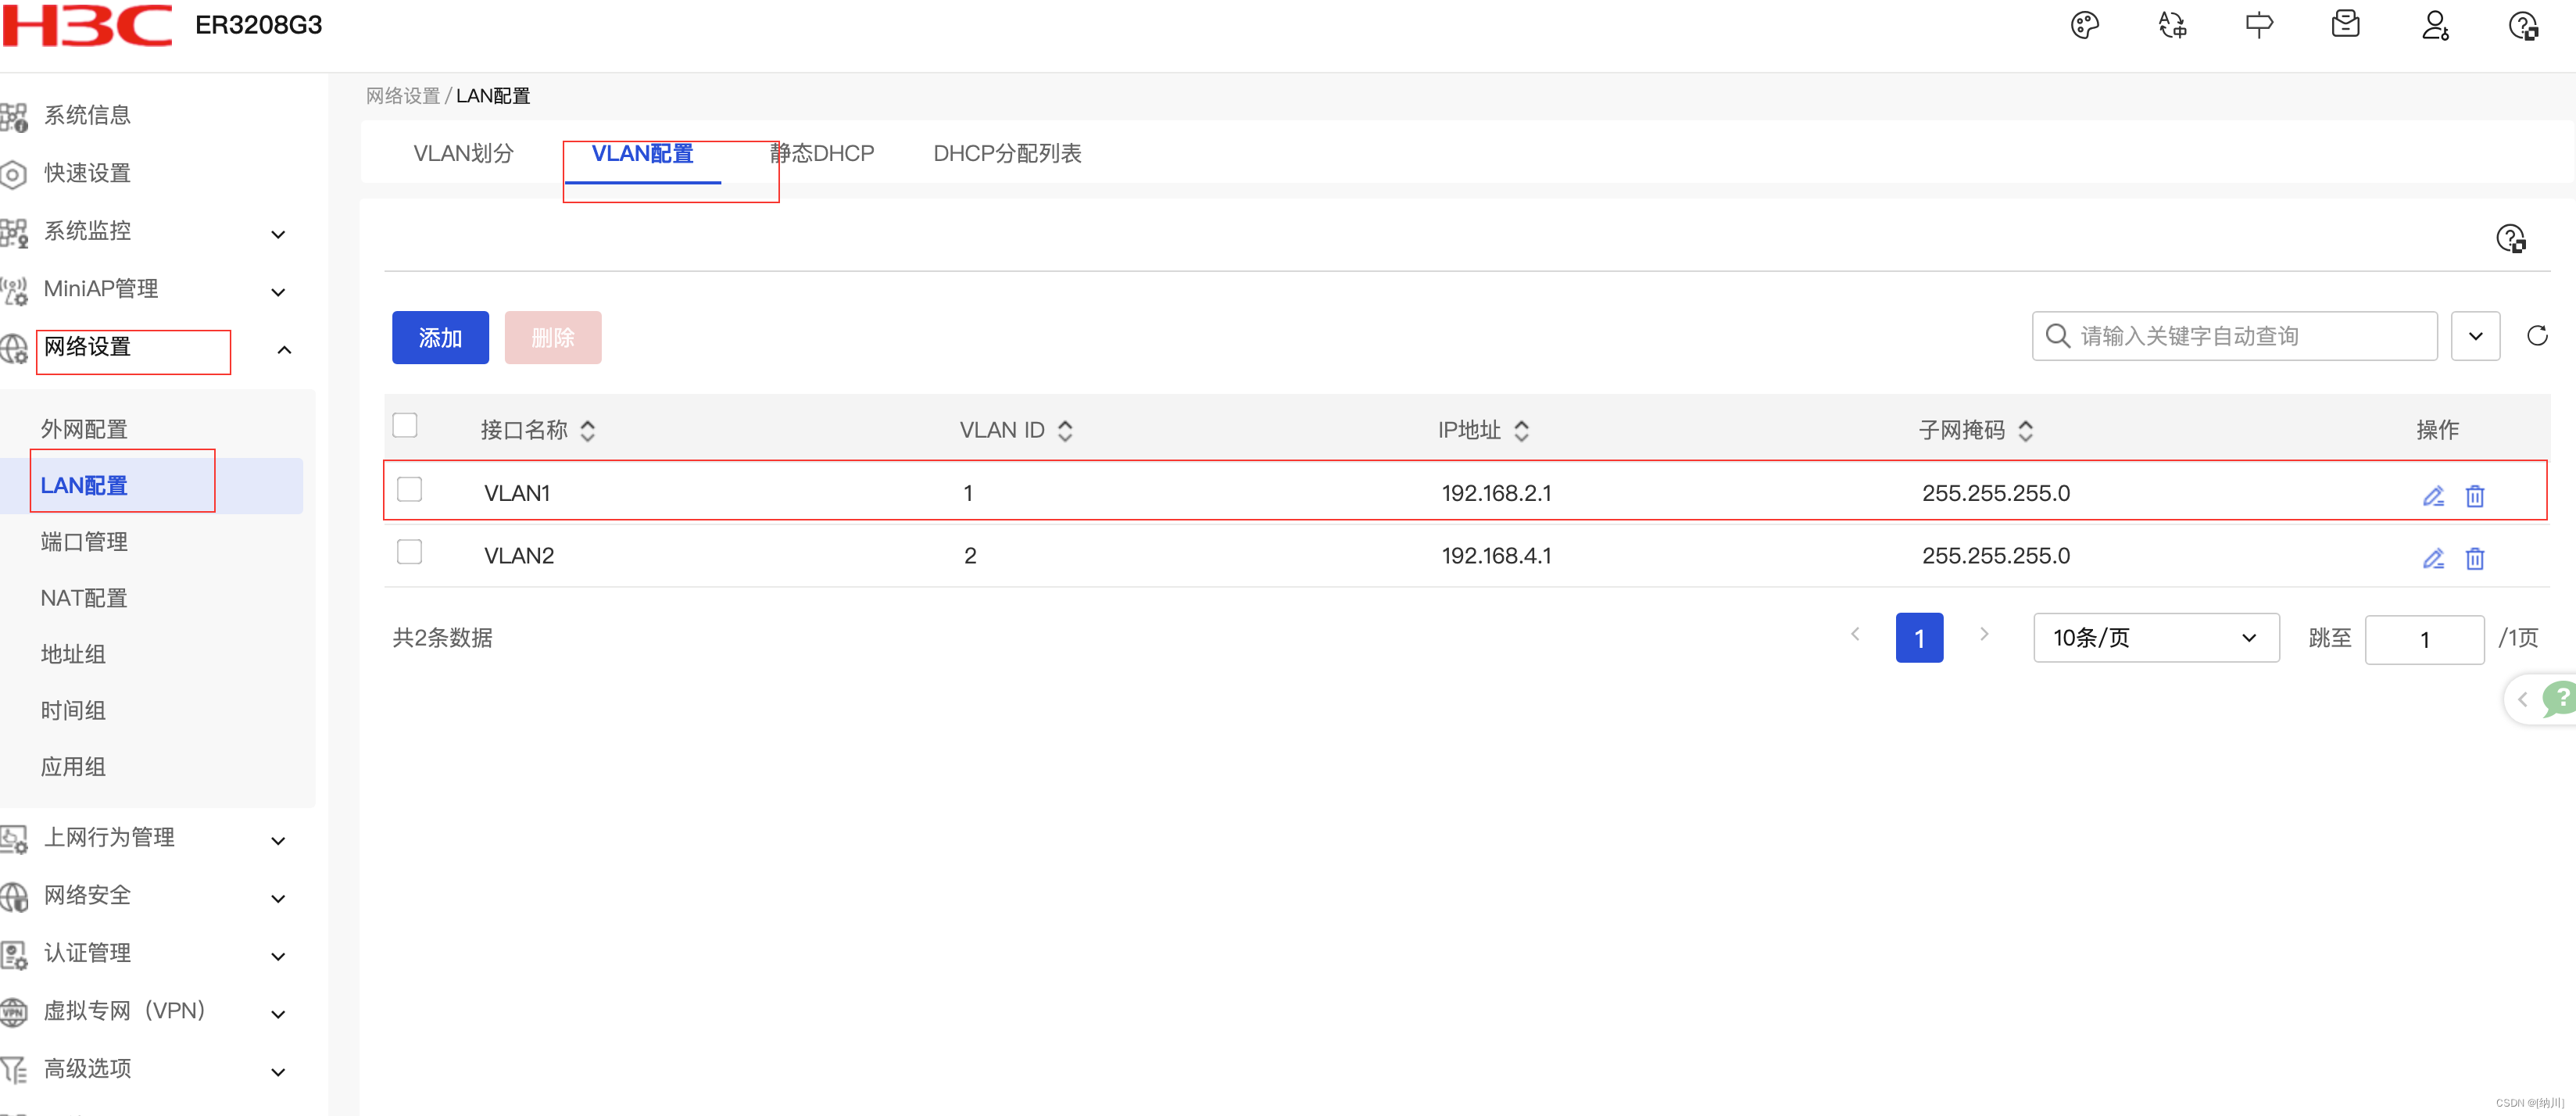The width and height of the screenshot is (2576, 1116).
Task: Click the keyword search input field
Action: (x=2230, y=336)
